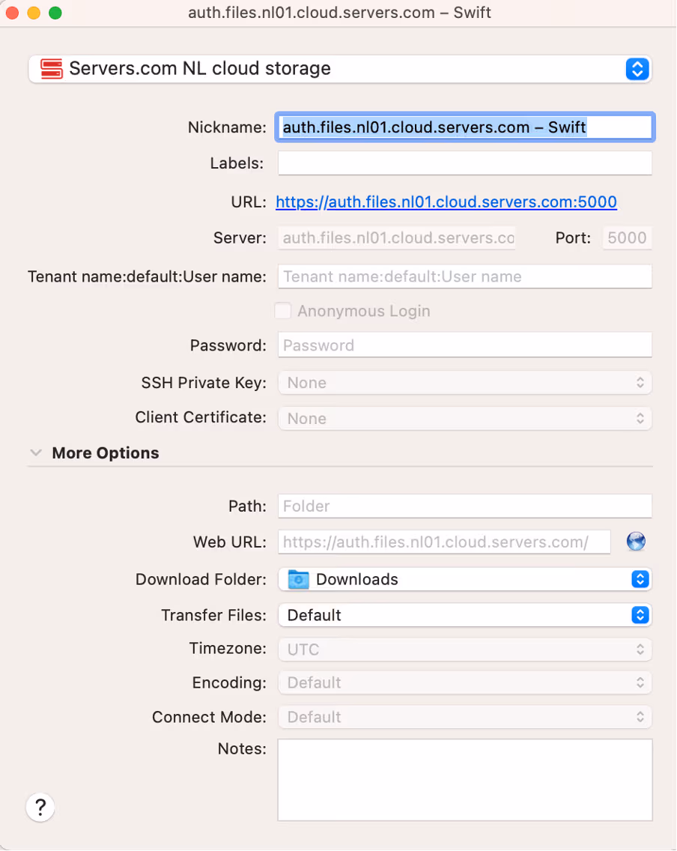Viewport: 677px width, 851px height.
Task: Click the Web URL input field
Action: coord(444,542)
